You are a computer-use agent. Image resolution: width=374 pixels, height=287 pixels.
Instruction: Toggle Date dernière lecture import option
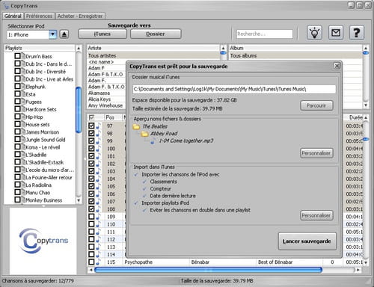point(144,196)
